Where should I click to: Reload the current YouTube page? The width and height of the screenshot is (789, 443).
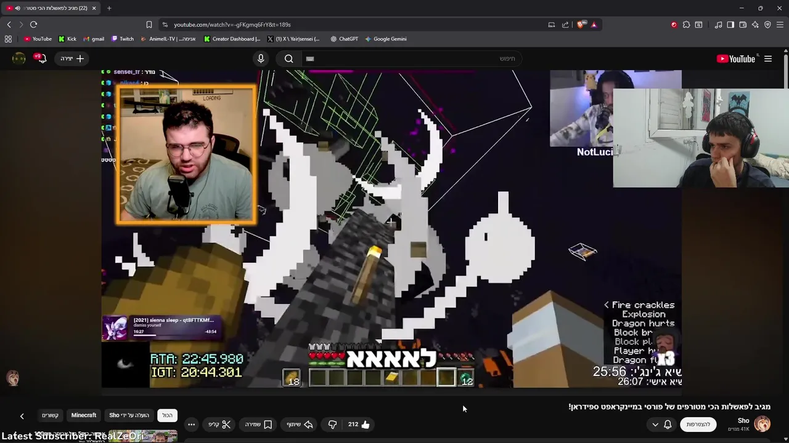point(33,25)
